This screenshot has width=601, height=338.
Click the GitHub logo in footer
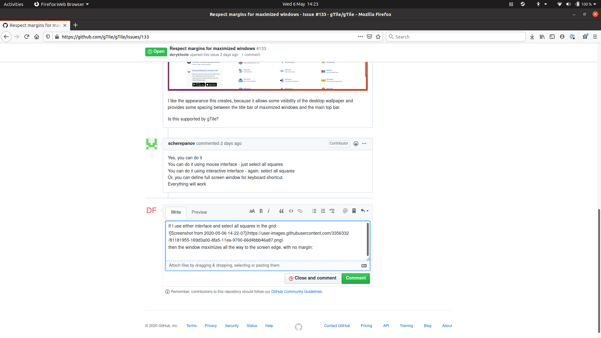299,327
